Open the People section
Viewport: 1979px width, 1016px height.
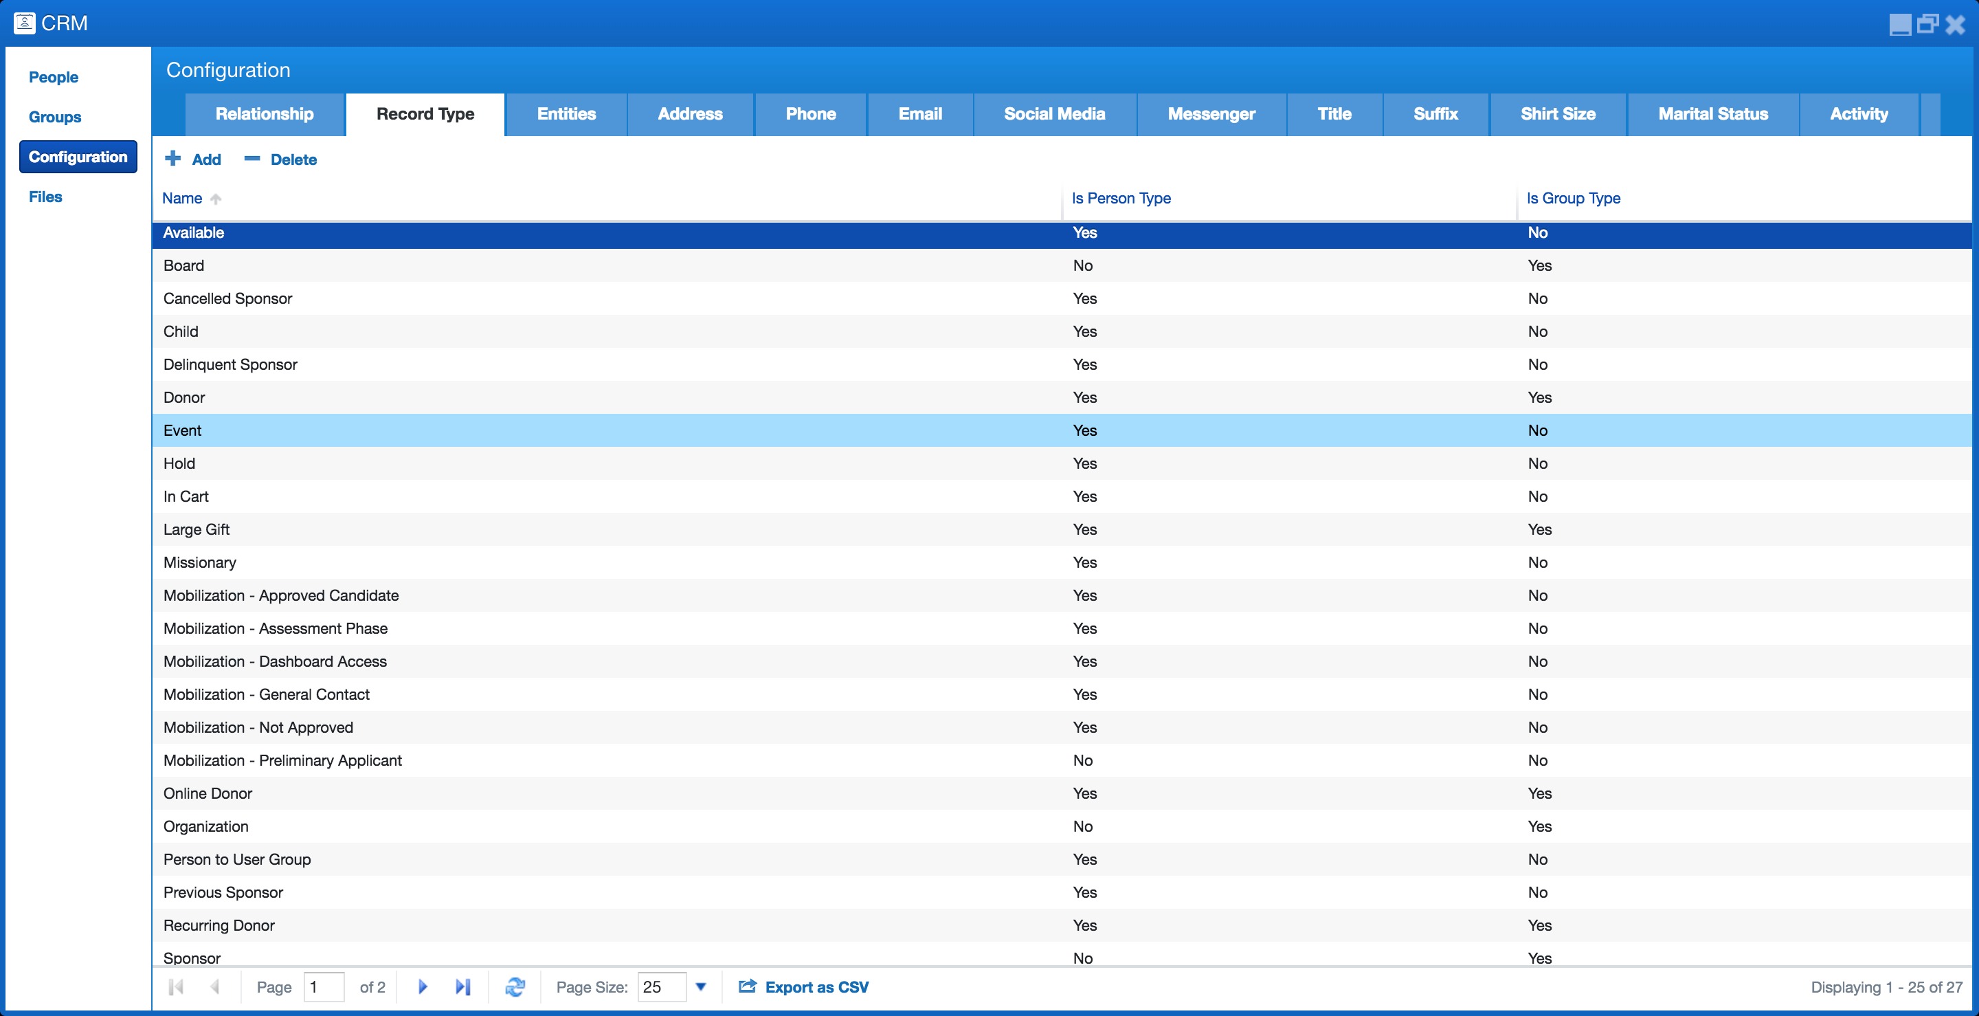[x=53, y=77]
